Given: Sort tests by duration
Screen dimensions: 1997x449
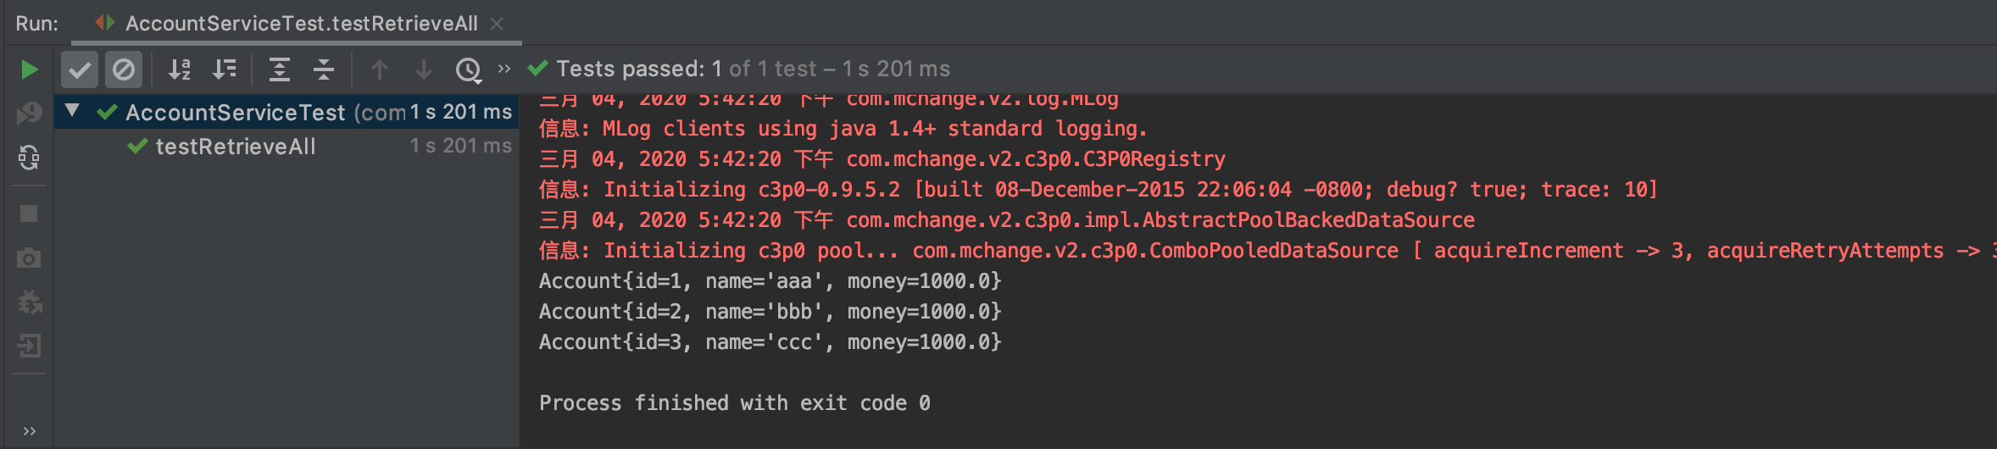Looking at the screenshot, I should 225,69.
